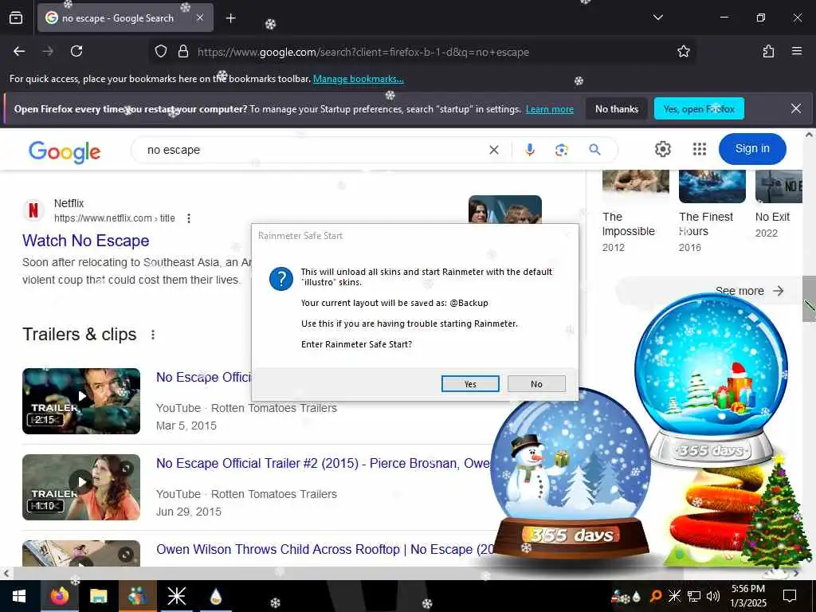Viewport: 816px width, 612px height.
Task: Submit search with the magnifier icon
Action: (594, 150)
